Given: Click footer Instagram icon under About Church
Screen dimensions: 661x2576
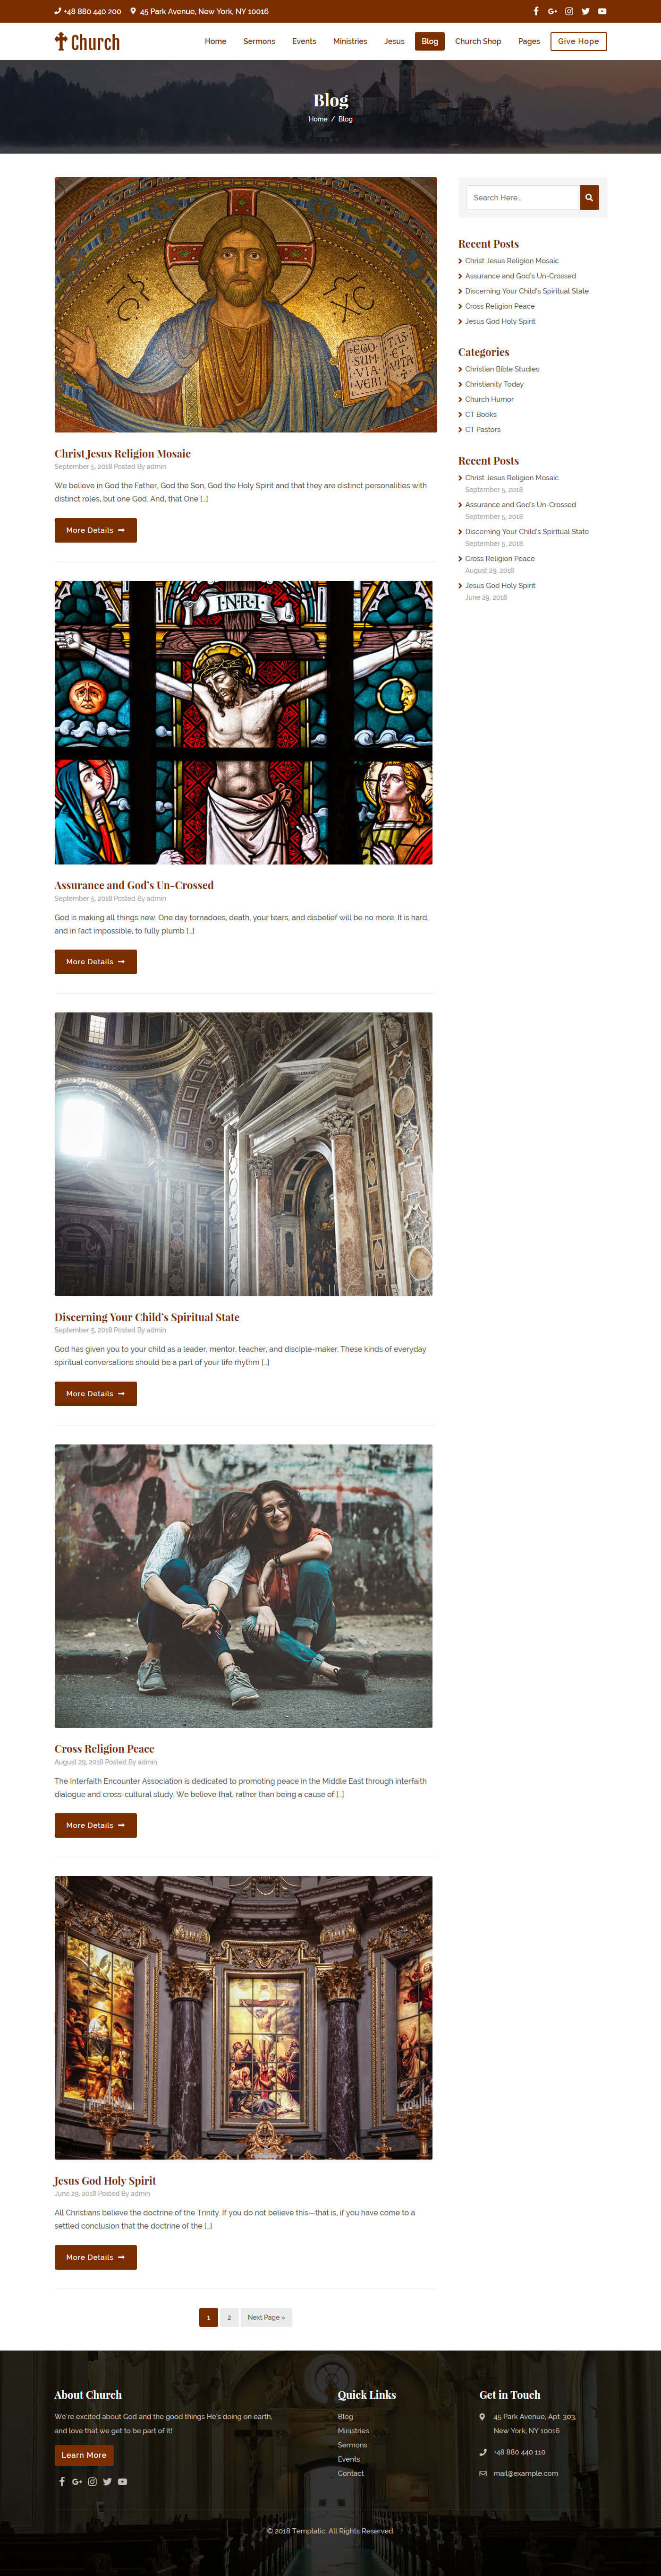Looking at the screenshot, I should click(x=92, y=2481).
